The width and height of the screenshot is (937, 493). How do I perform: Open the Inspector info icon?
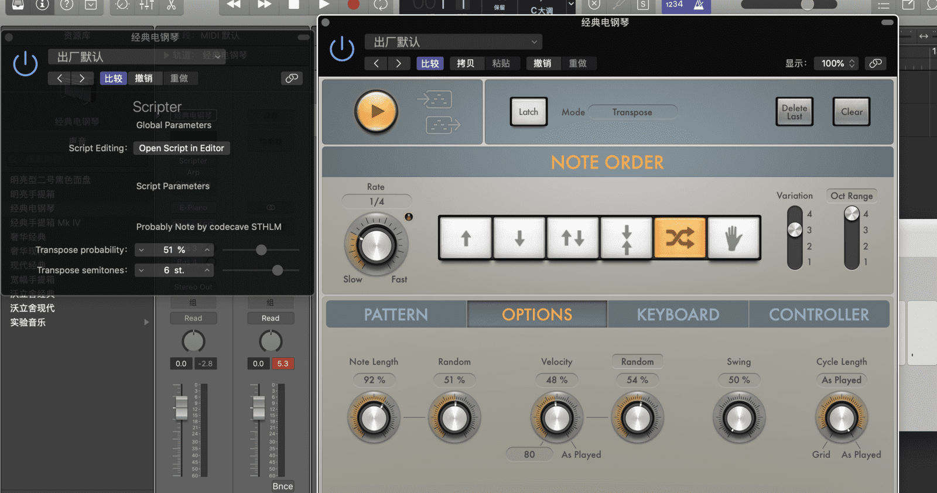tap(42, 5)
